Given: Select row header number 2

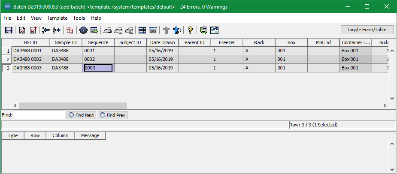Looking at the screenshot, I should pyautogui.click(x=6, y=60).
